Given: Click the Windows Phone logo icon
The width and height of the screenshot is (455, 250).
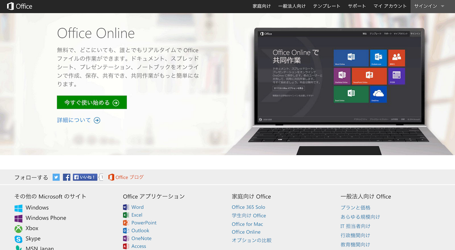Looking at the screenshot, I should [x=18, y=218].
